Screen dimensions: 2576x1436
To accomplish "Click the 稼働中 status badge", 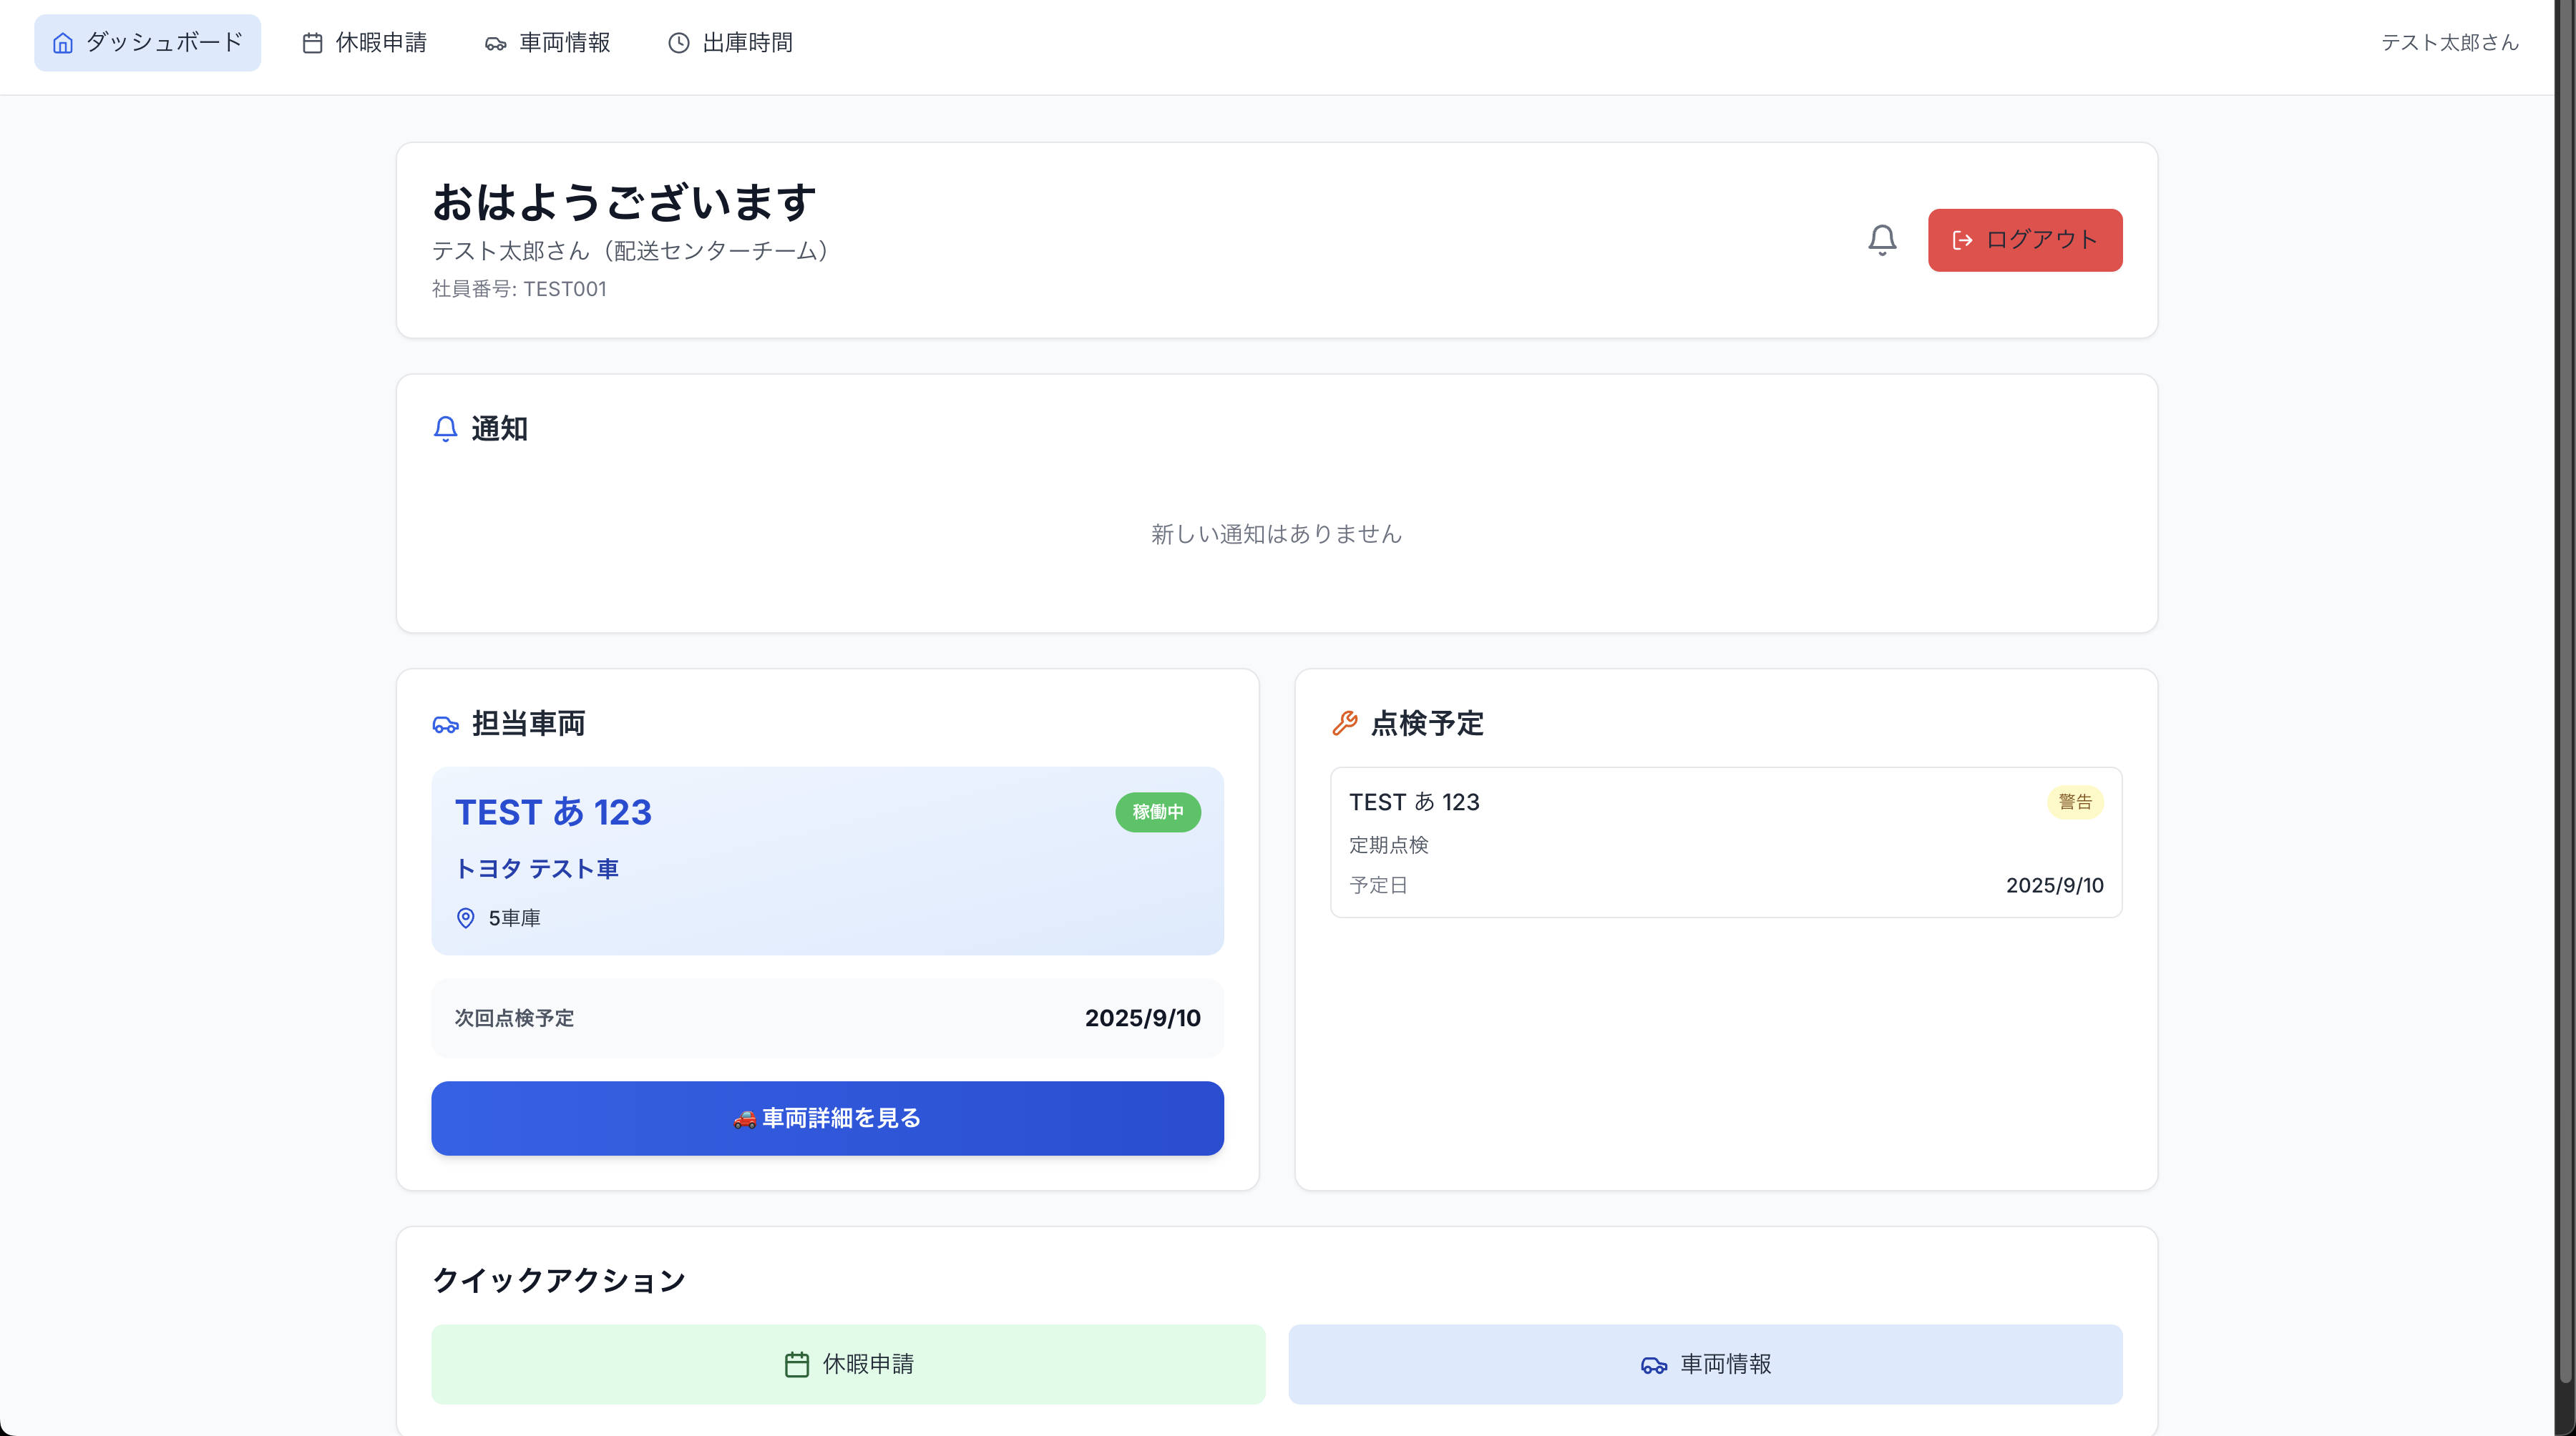I will tap(1158, 812).
